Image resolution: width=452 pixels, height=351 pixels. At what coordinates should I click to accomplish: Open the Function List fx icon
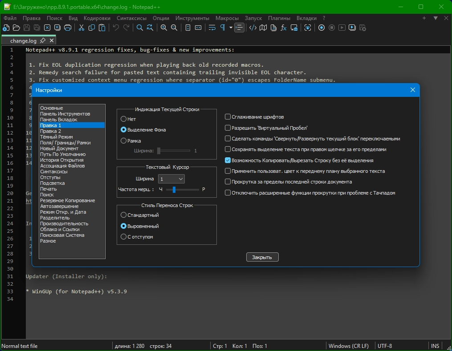[283, 28]
